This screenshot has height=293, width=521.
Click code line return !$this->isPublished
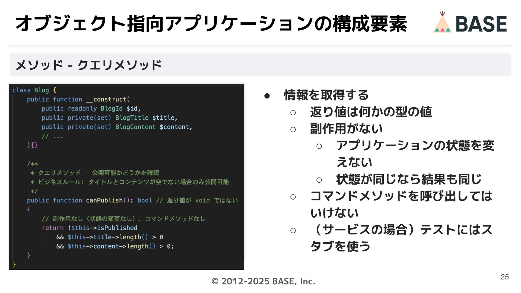click(x=90, y=228)
